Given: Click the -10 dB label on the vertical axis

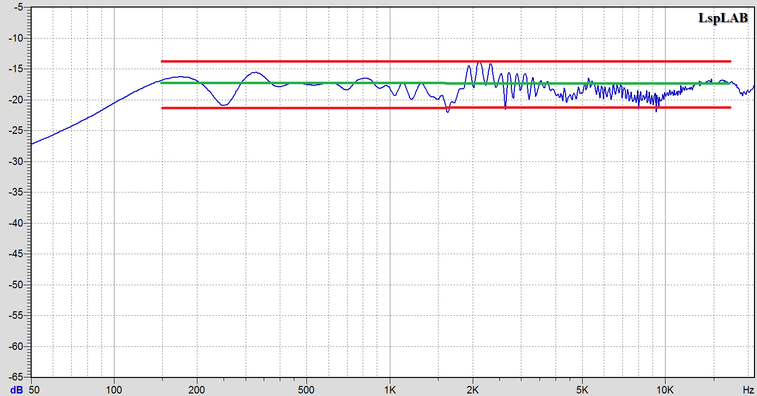Looking at the screenshot, I should point(17,38).
